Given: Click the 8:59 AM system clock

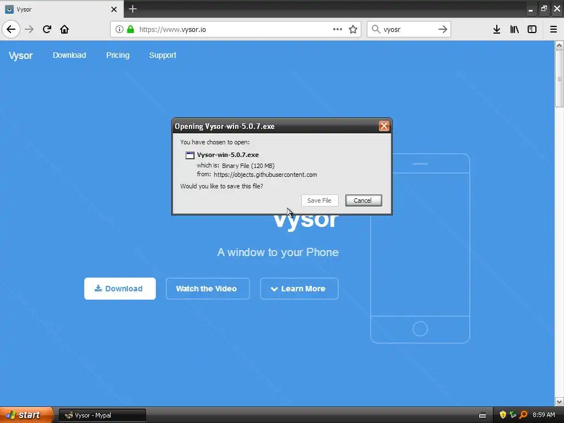Looking at the screenshot, I should 544,415.
